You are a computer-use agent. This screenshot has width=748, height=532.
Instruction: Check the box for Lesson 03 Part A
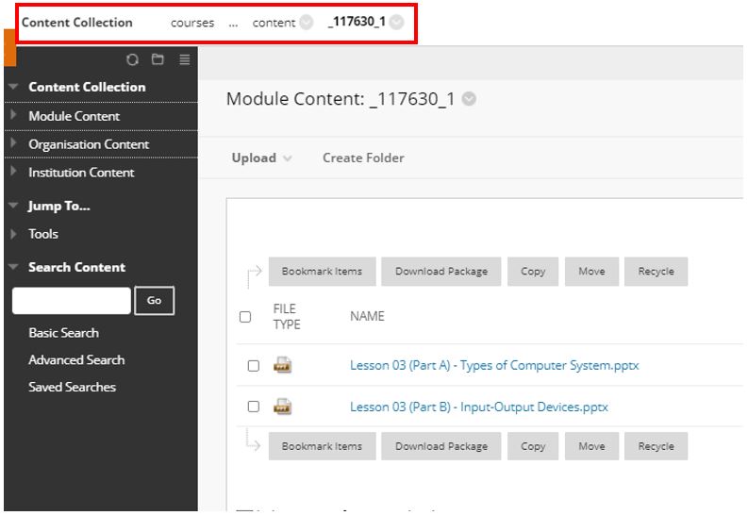(x=254, y=366)
